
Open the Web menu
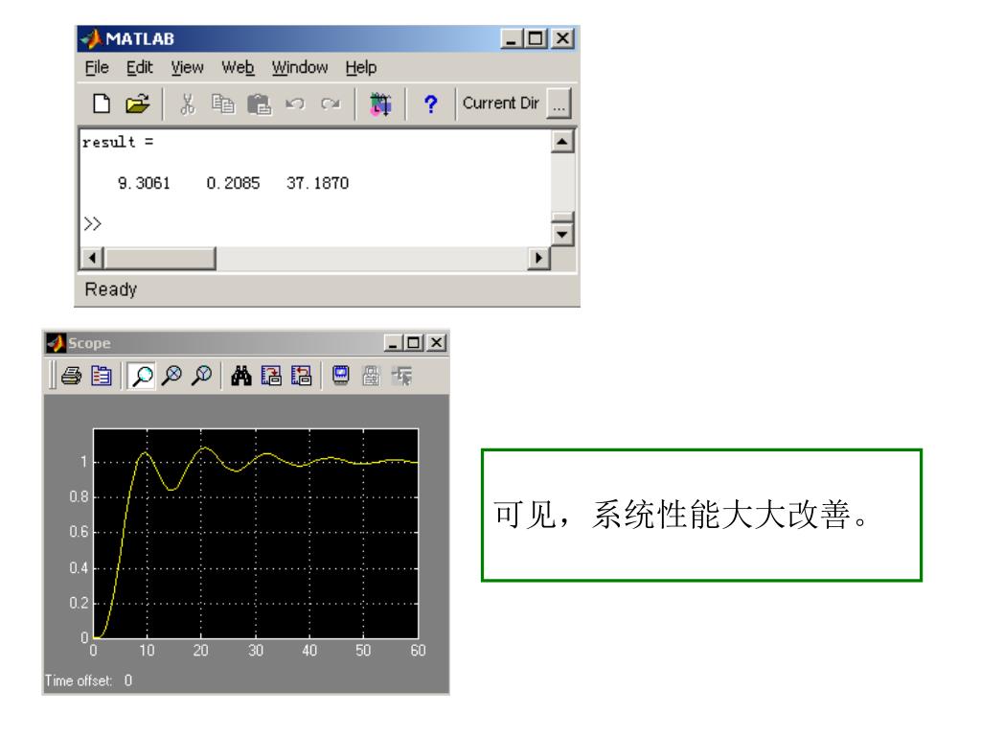click(238, 68)
